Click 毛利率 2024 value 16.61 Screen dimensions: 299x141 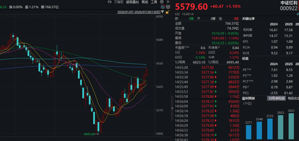tap(273, 30)
